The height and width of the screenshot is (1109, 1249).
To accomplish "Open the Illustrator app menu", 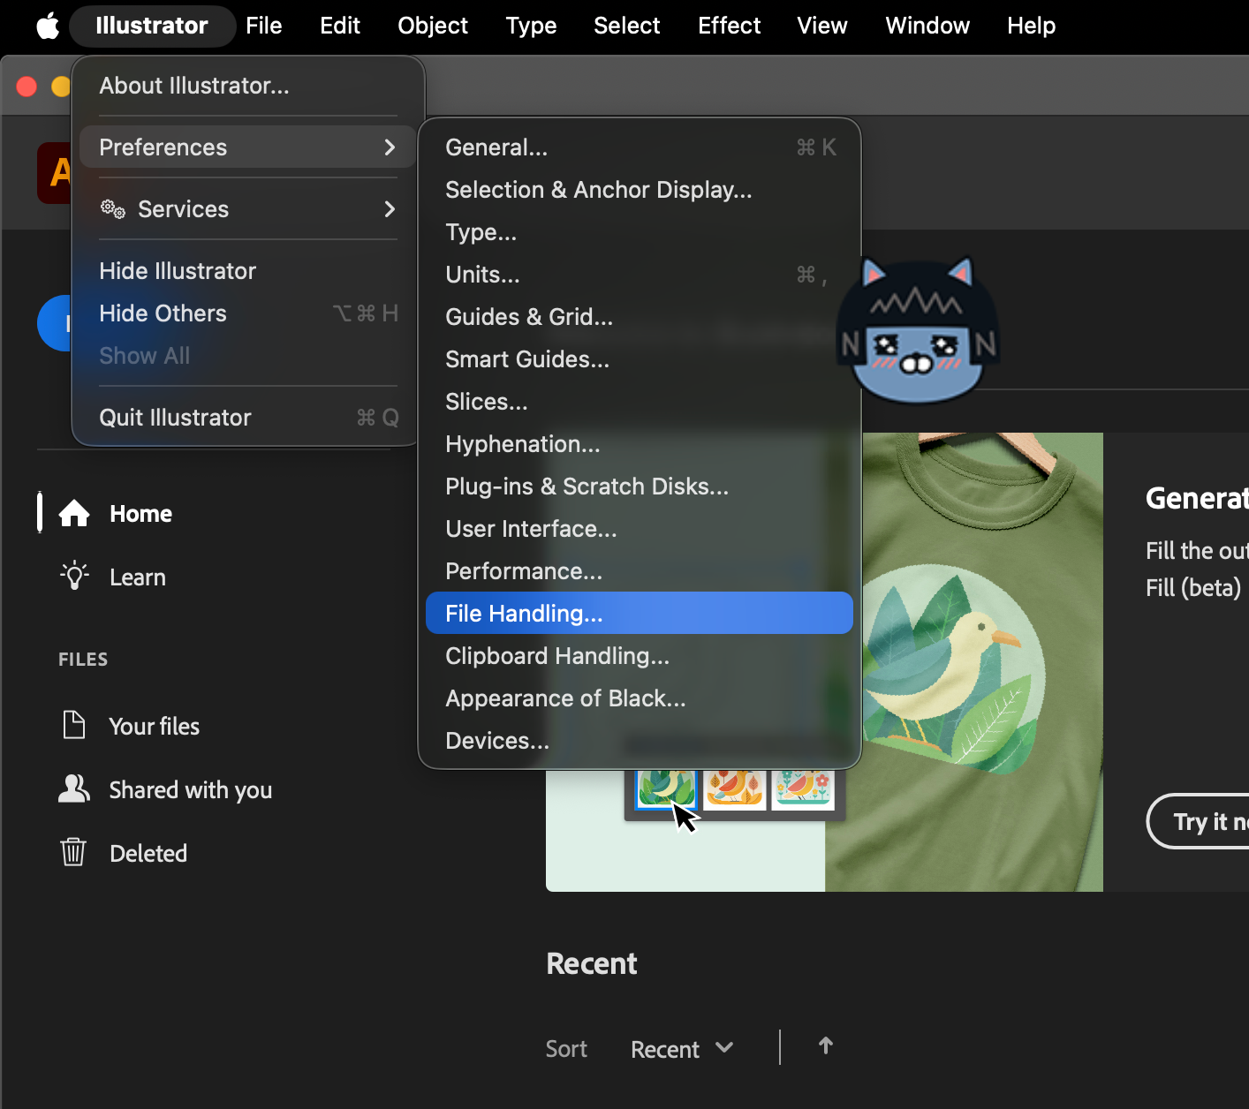I will 152,26.
